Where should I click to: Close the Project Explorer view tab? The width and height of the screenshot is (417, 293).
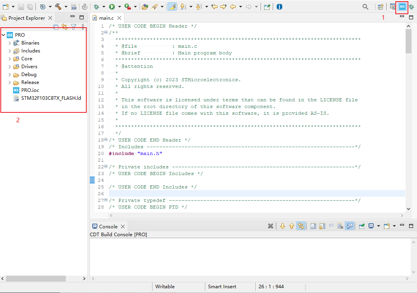tap(50, 18)
